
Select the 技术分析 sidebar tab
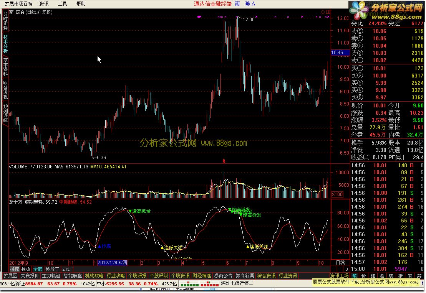5,44
